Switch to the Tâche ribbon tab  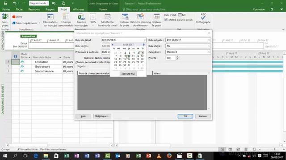click(x=19, y=9)
